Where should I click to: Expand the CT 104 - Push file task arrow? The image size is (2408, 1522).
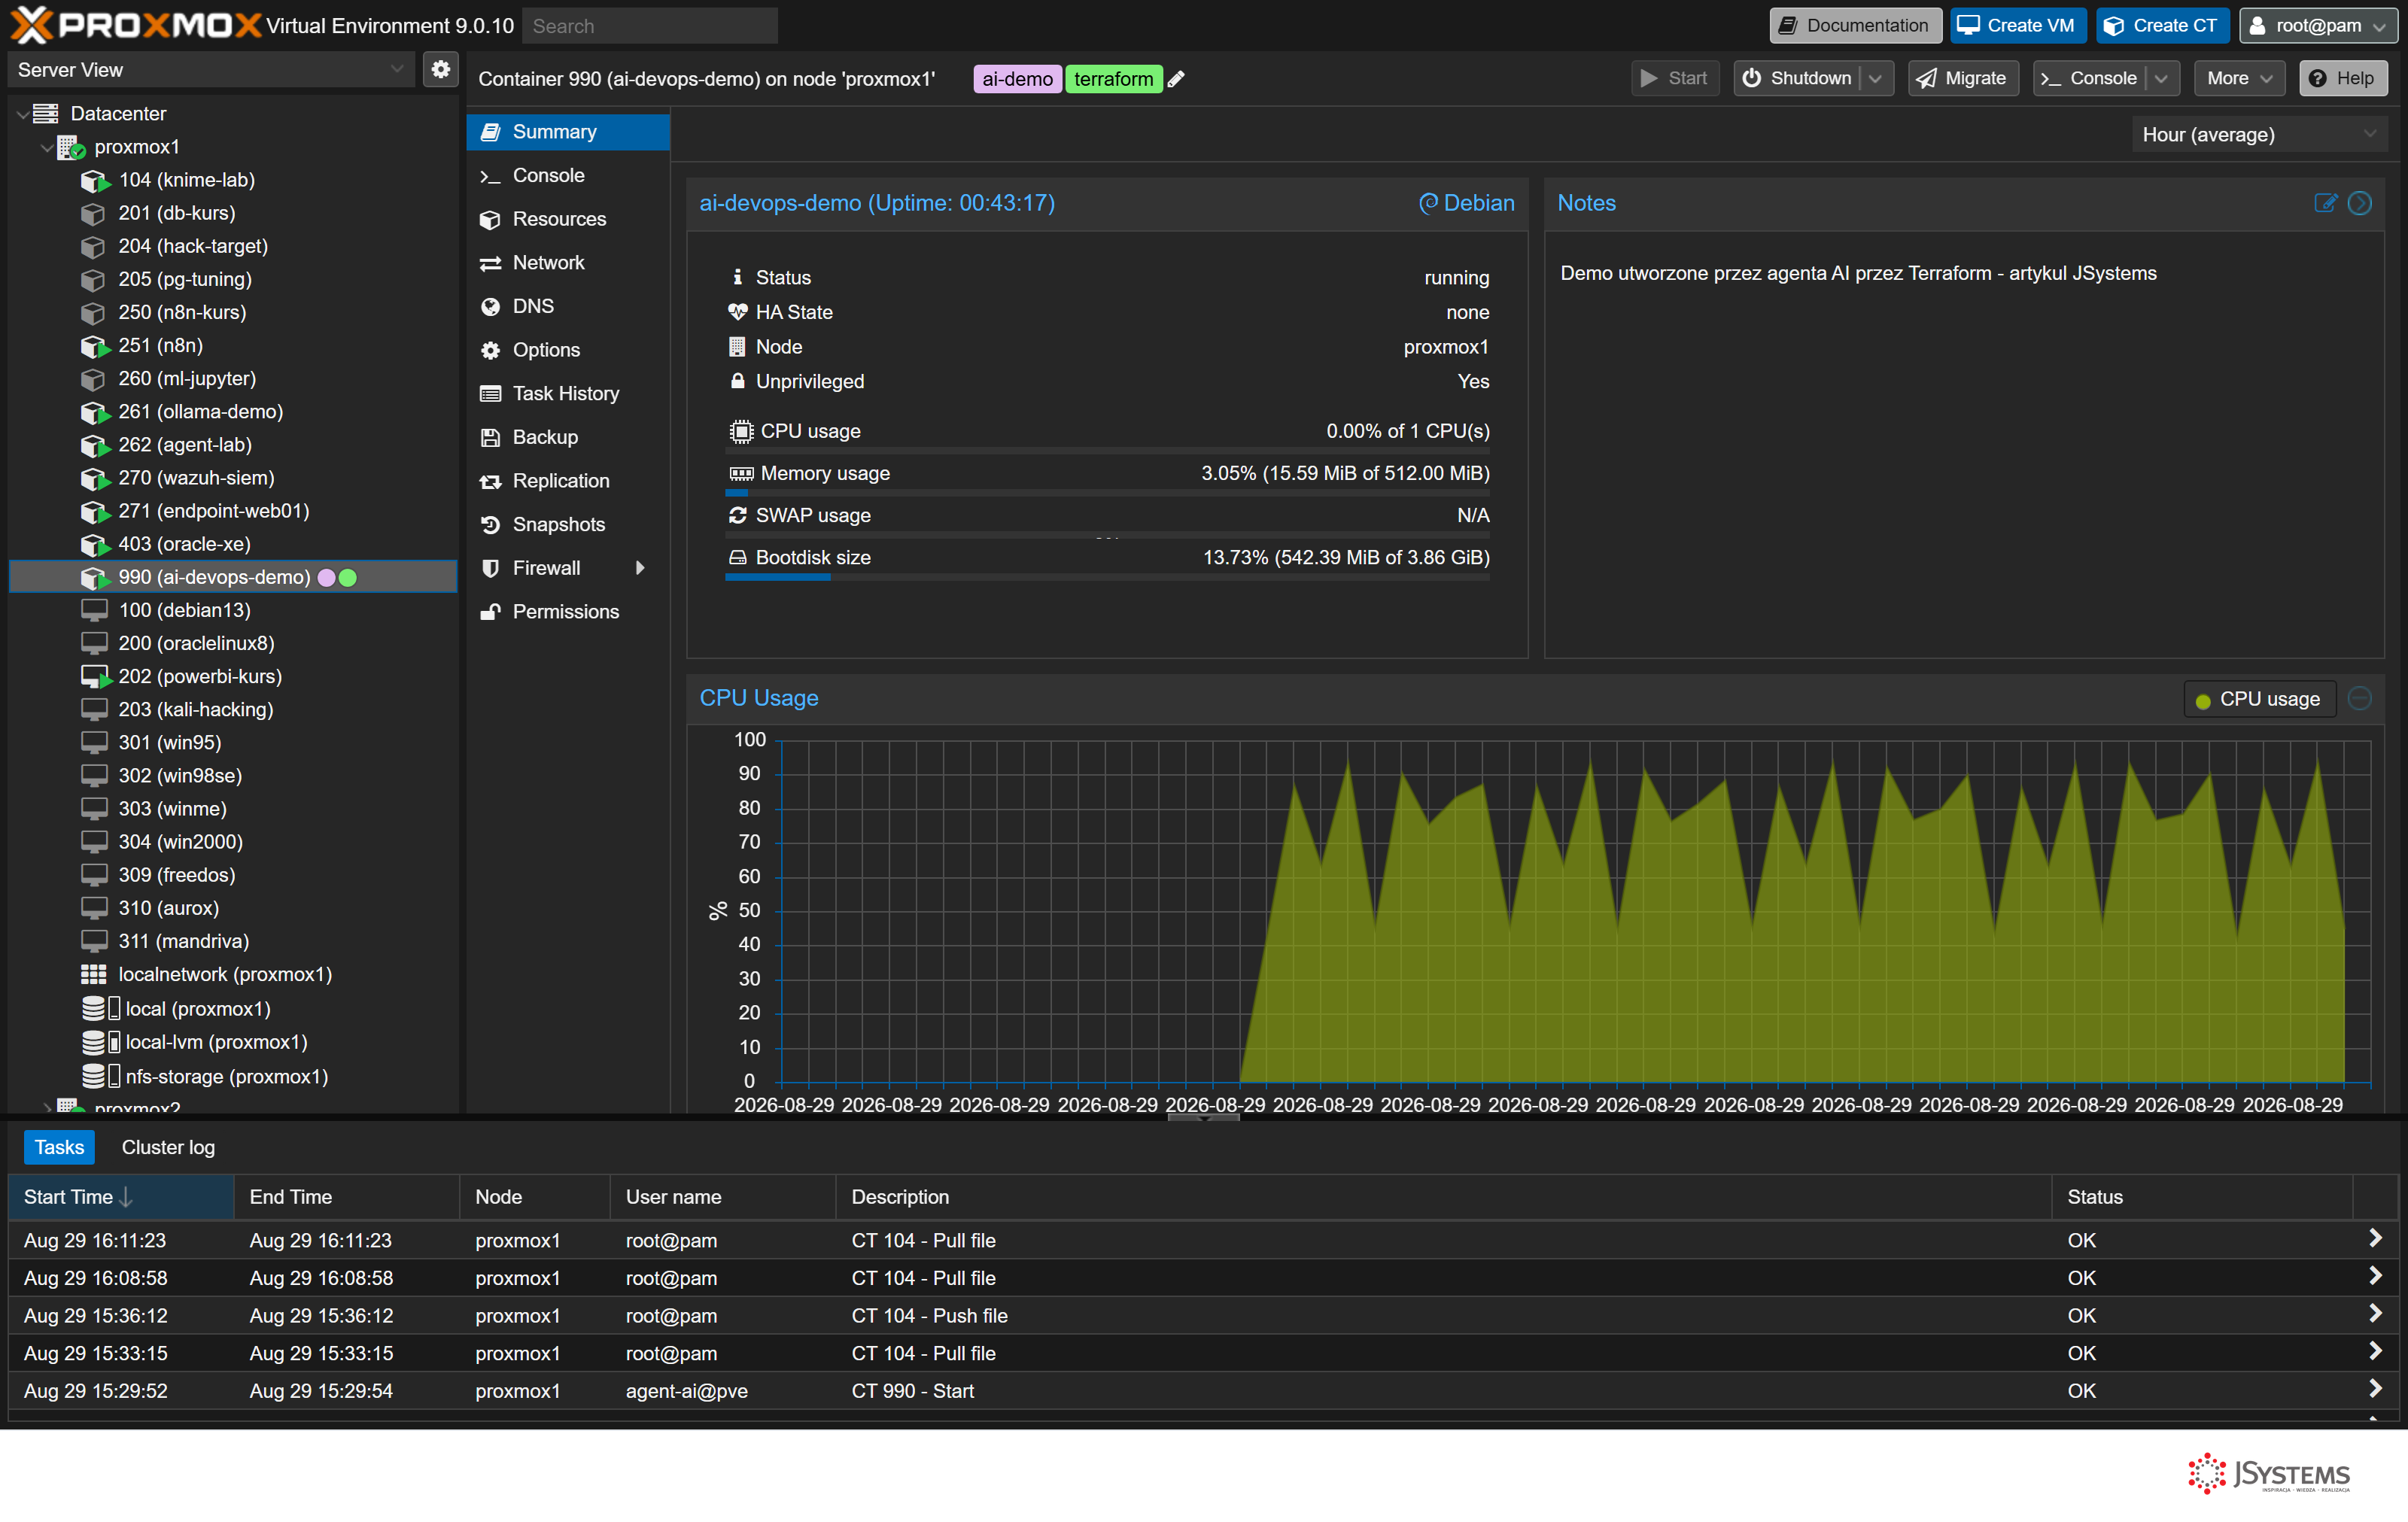[x=2375, y=1314]
